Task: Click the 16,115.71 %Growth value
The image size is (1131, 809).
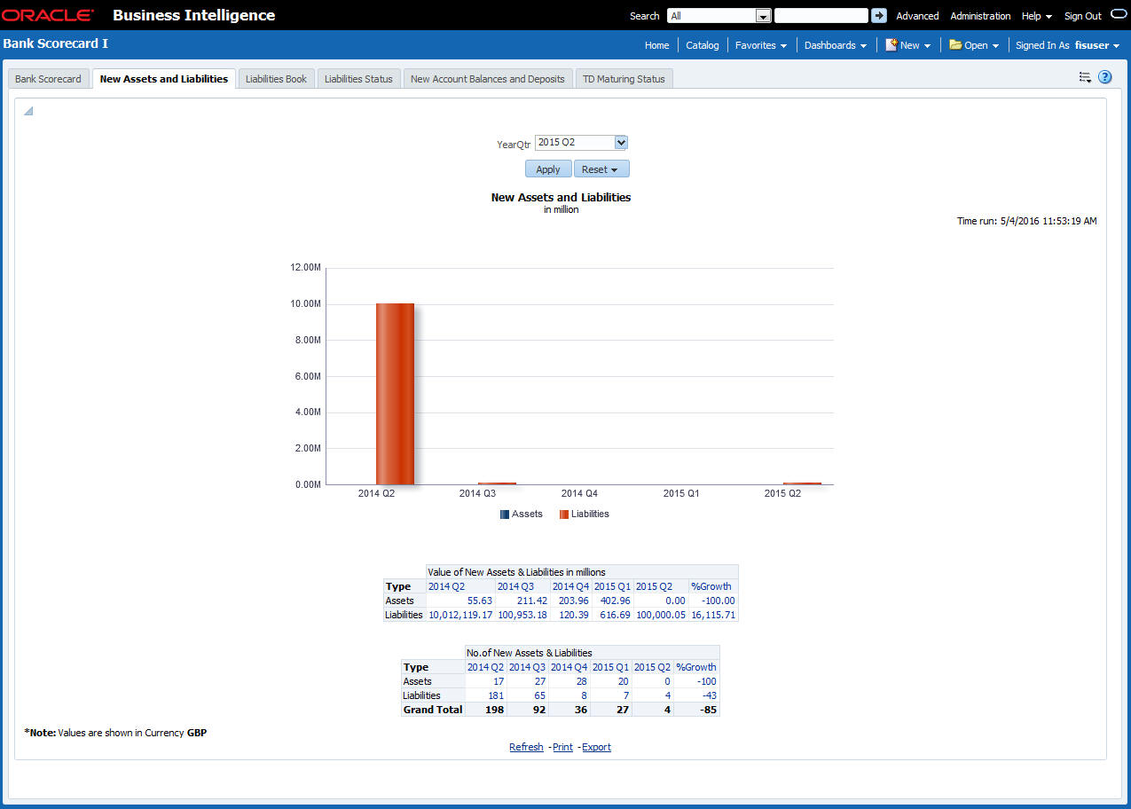Action: coord(713,615)
